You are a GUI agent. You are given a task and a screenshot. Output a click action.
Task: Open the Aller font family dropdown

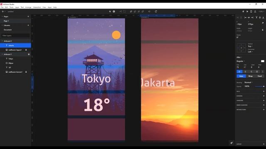[x=239, y=57]
